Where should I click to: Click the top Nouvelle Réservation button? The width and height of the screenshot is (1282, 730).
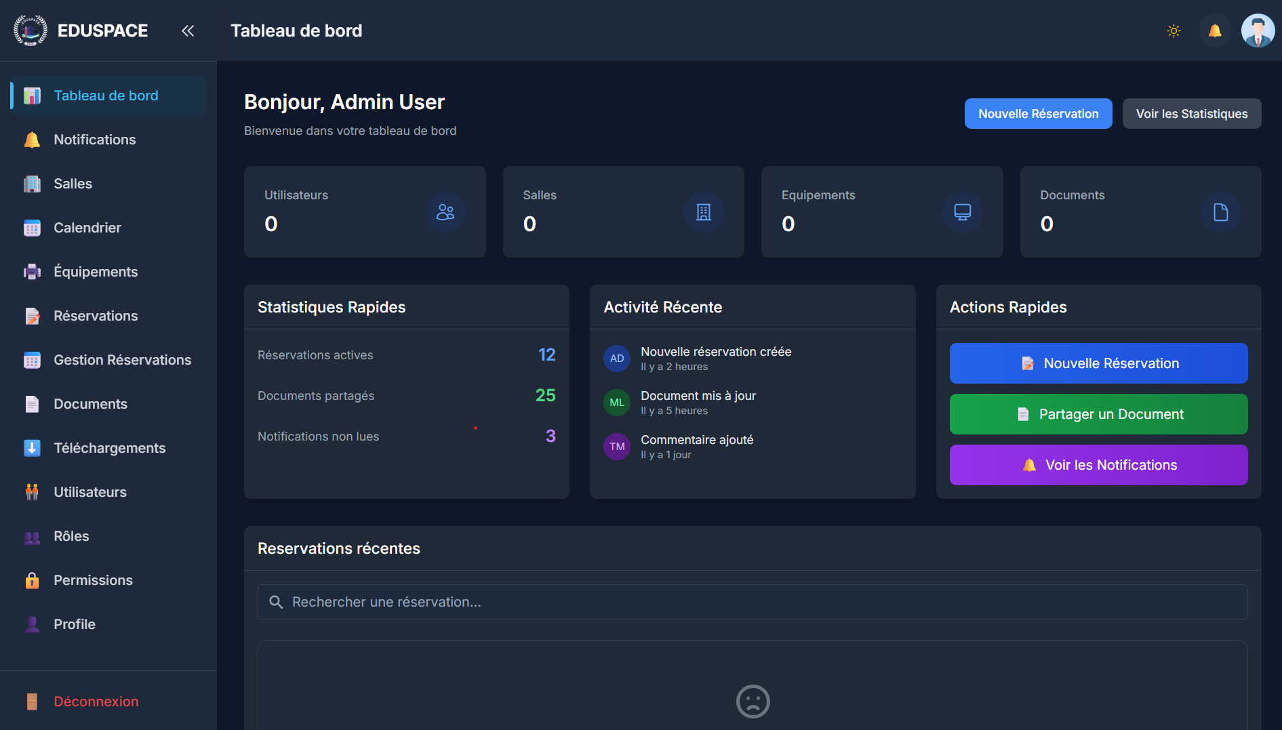click(1038, 114)
